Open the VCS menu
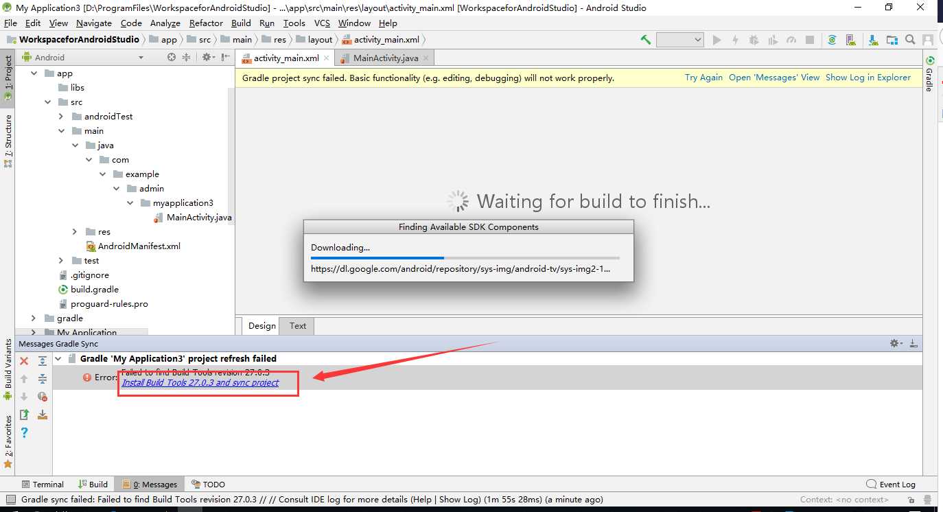This screenshot has height=512, width=943. tap(322, 23)
